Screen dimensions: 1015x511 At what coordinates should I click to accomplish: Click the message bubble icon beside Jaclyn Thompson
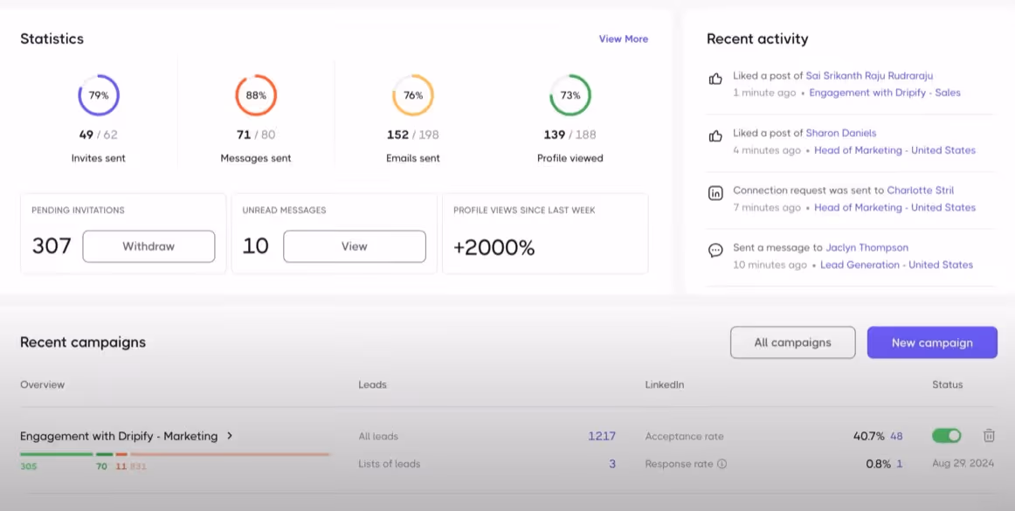pos(715,251)
